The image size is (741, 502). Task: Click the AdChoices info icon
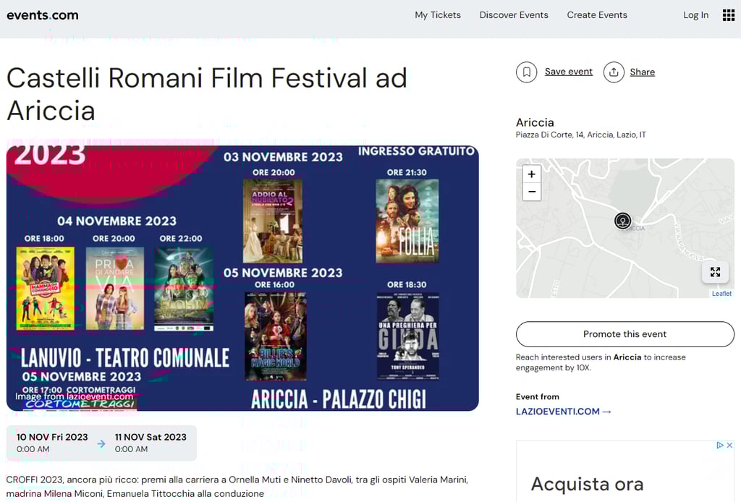[x=720, y=446]
